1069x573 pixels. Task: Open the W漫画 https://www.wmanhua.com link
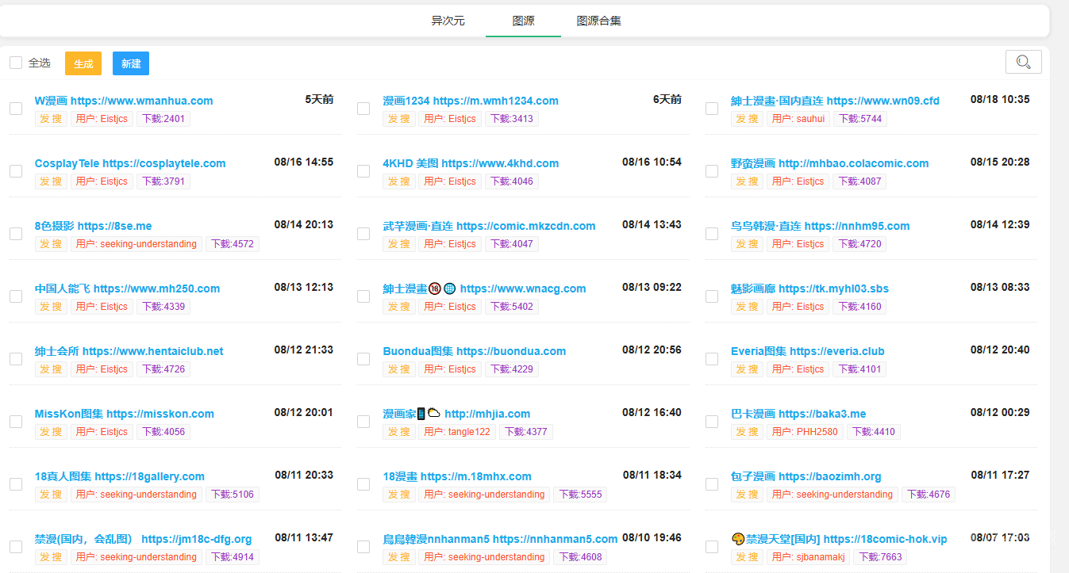pos(124,101)
